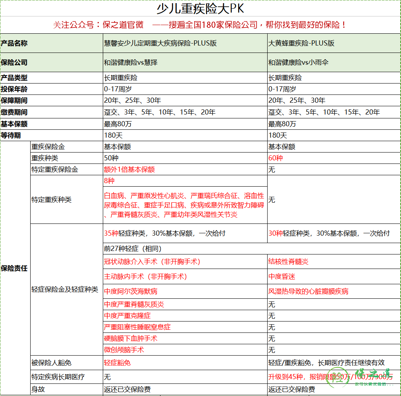Viewport: 401px width, 396px height.
Task: Select the "风湿热导致的心脏瓣膜疾病" cell
Action: 334,291
